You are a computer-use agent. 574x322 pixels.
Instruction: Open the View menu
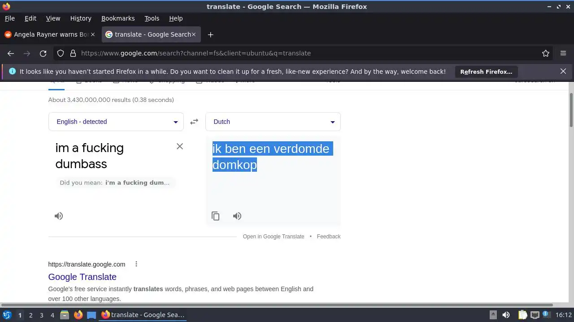point(53,18)
